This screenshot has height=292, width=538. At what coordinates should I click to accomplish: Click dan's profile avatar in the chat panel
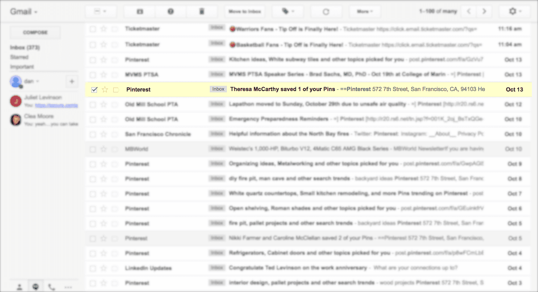pos(16,81)
